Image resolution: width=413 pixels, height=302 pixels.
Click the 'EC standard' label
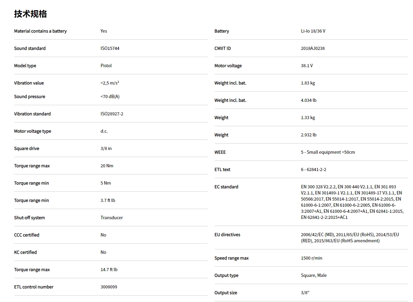[x=226, y=187]
